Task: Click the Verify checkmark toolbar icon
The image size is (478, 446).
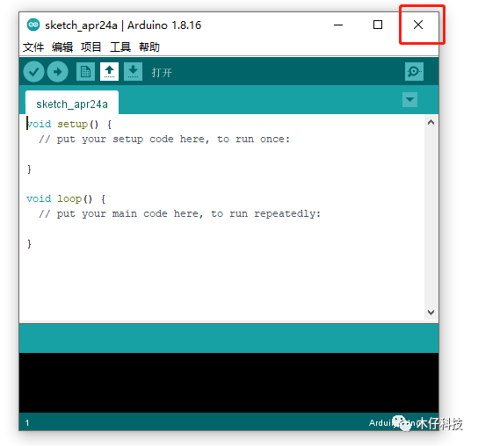Action: tap(34, 72)
